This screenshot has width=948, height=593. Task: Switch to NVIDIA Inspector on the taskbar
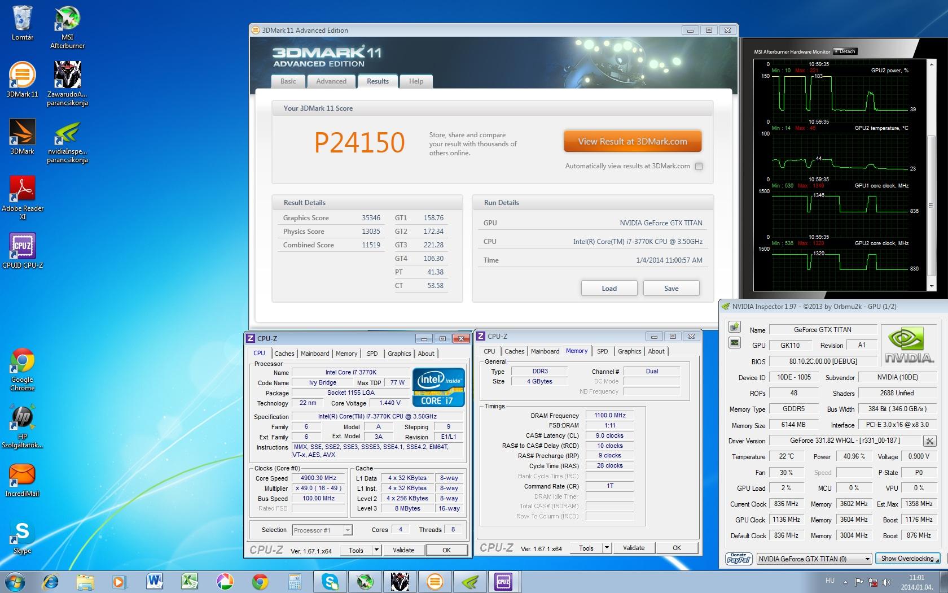[469, 581]
